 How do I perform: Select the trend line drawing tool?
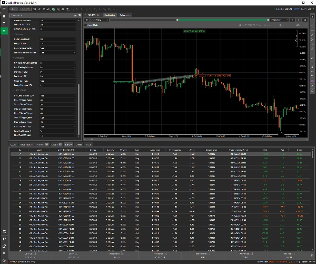point(312,35)
